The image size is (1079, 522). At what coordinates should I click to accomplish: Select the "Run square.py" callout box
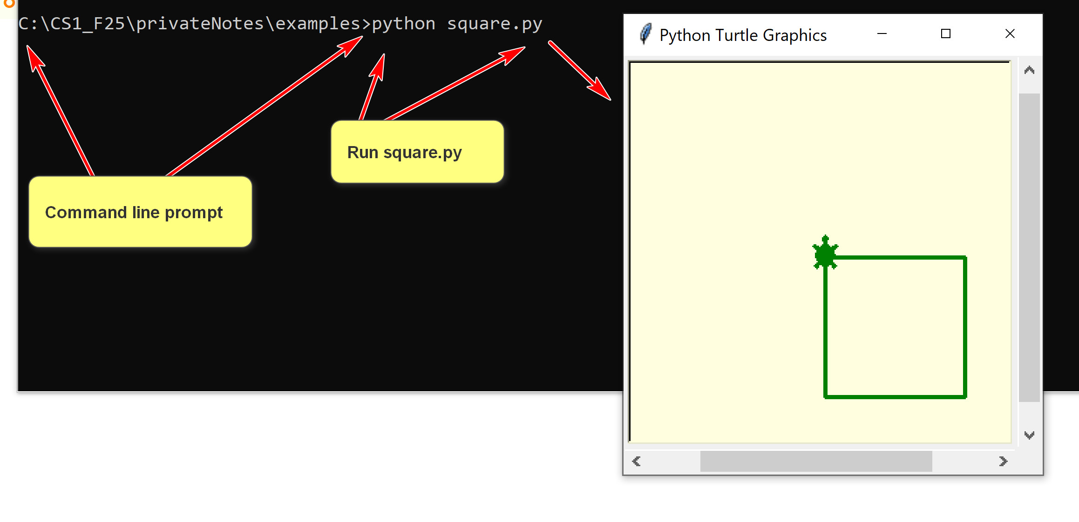tap(417, 152)
